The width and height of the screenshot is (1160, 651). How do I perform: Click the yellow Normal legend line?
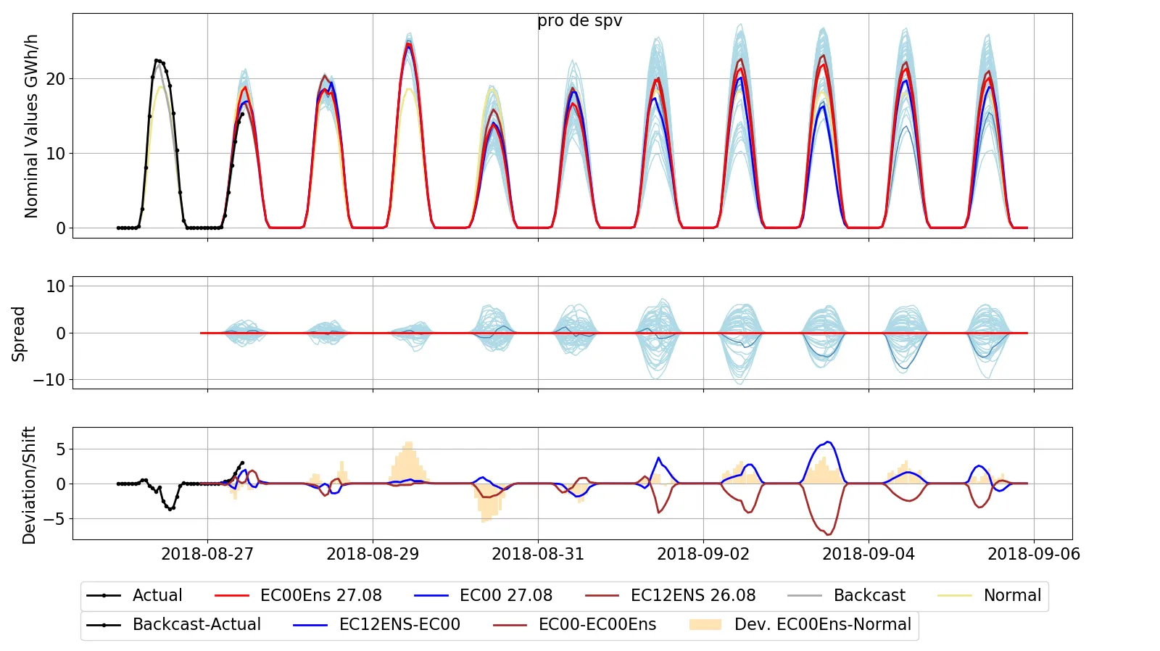pos(955,596)
